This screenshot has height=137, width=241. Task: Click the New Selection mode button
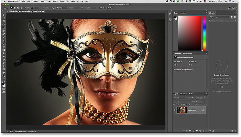pyautogui.click(x=11, y=8)
